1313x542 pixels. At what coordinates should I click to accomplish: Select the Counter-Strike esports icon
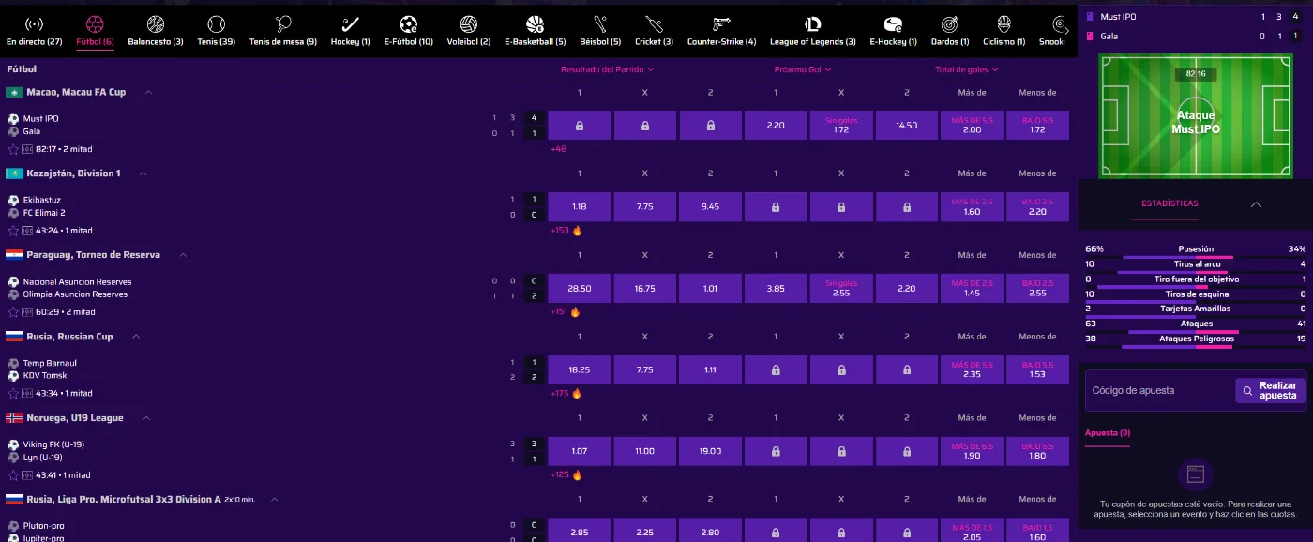coord(721,24)
